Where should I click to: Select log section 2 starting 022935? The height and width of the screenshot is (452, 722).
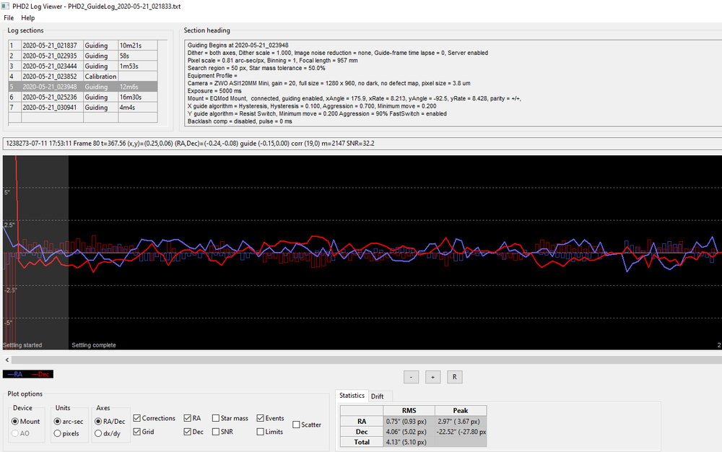click(83, 56)
